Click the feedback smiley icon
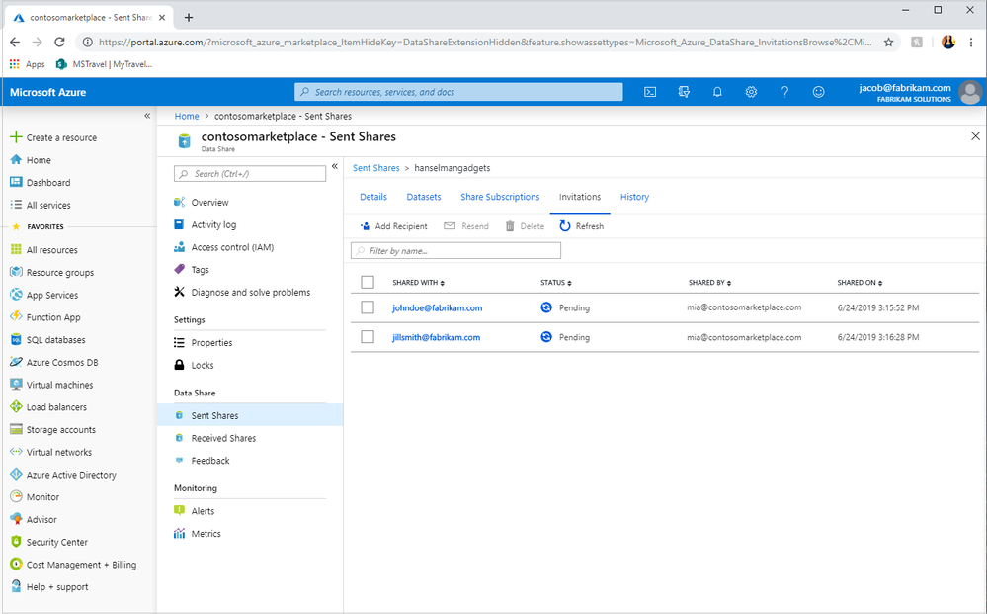 tap(818, 92)
